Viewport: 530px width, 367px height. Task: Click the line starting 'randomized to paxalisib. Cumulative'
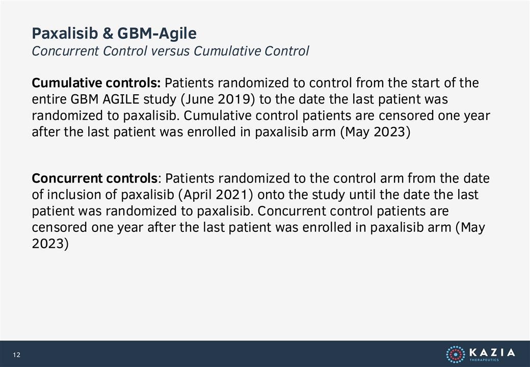point(260,116)
